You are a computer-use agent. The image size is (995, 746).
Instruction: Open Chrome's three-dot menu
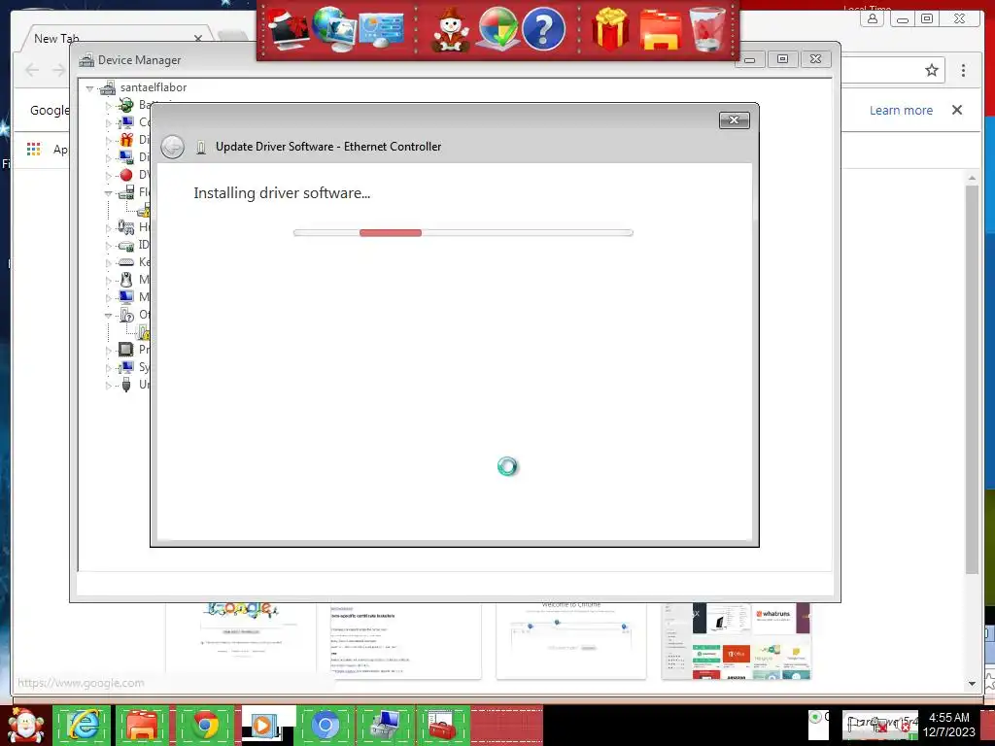[x=963, y=70]
